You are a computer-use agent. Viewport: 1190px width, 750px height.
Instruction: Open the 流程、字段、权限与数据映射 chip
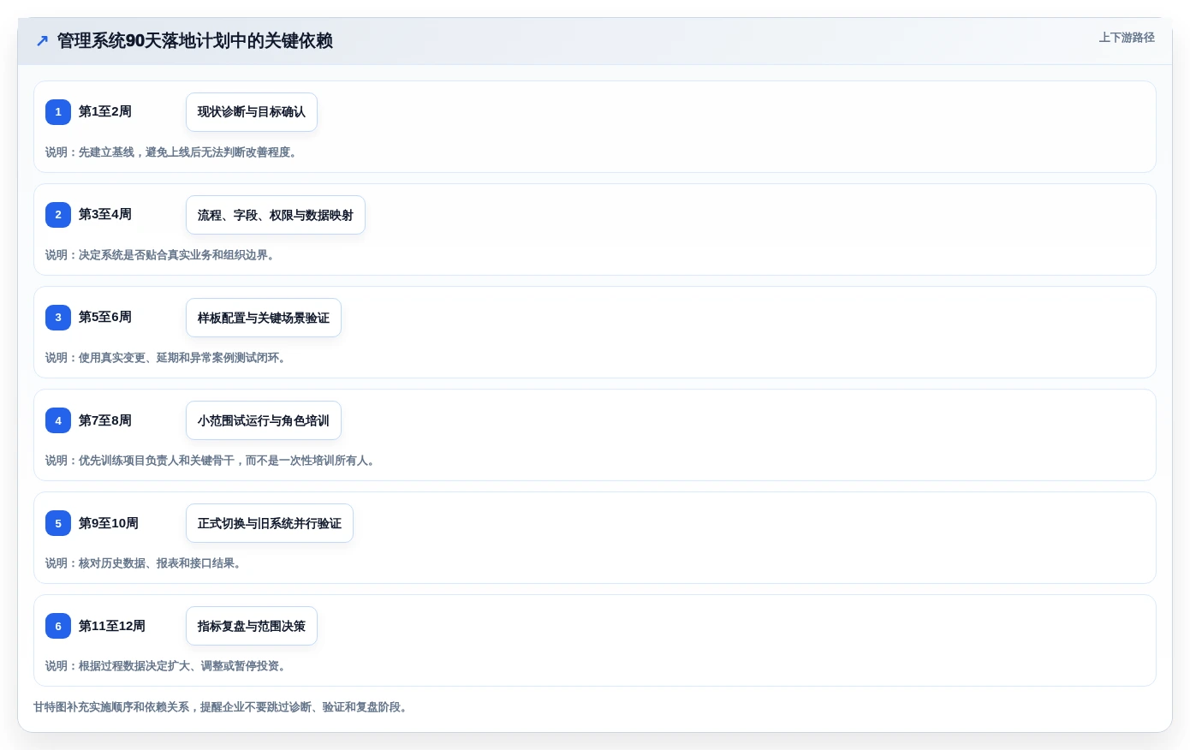[x=276, y=215]
